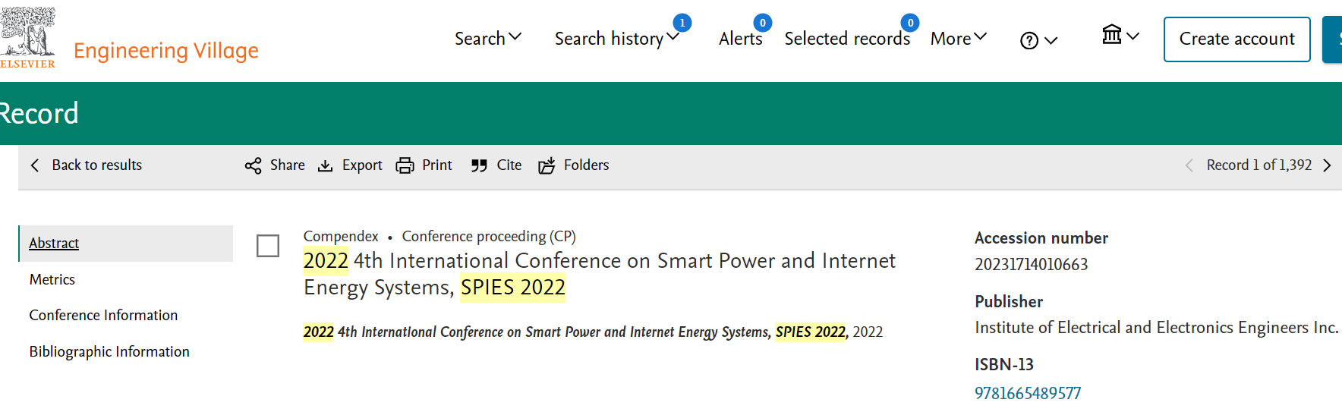1342x412 pixels.
Task: Click the Elsevier logo
Action: coord(28,38)
